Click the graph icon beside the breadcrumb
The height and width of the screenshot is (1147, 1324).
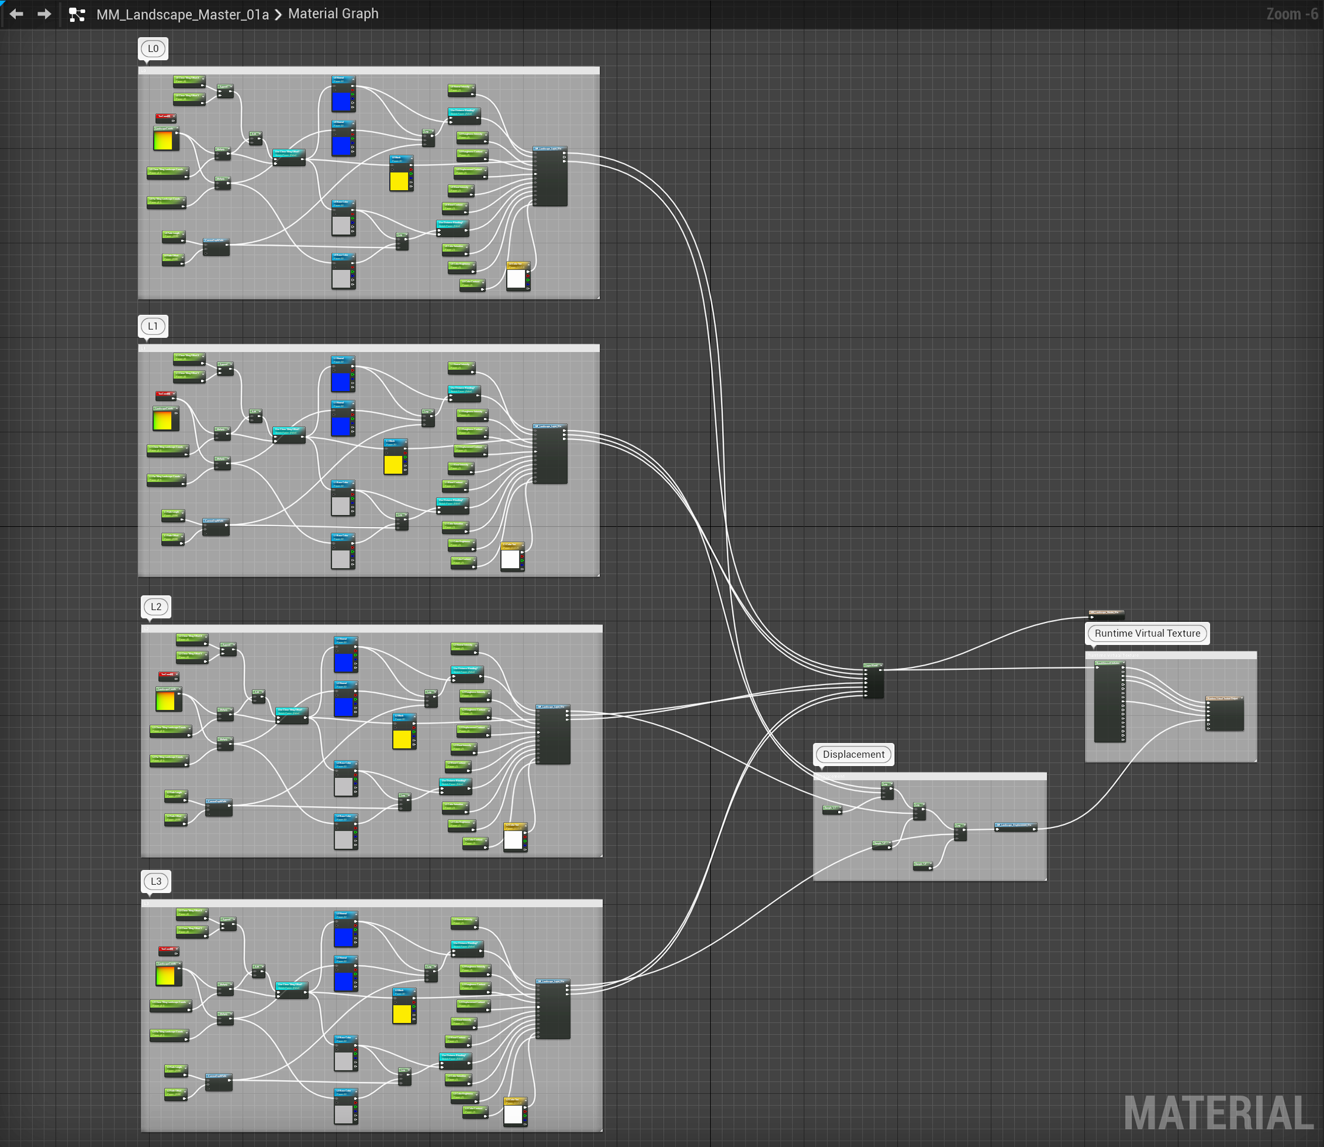point(77,15)
